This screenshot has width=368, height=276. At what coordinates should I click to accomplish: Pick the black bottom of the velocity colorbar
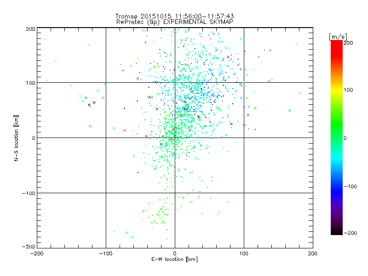(337, 232)
